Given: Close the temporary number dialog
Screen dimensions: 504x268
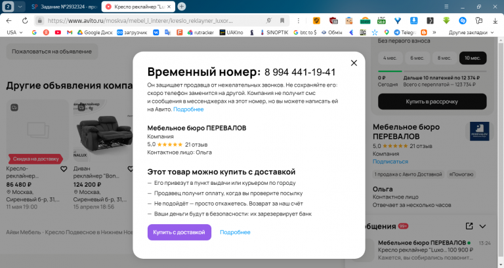Looking at the screenshot, I should pyautogui.click(x=354, y=63).
